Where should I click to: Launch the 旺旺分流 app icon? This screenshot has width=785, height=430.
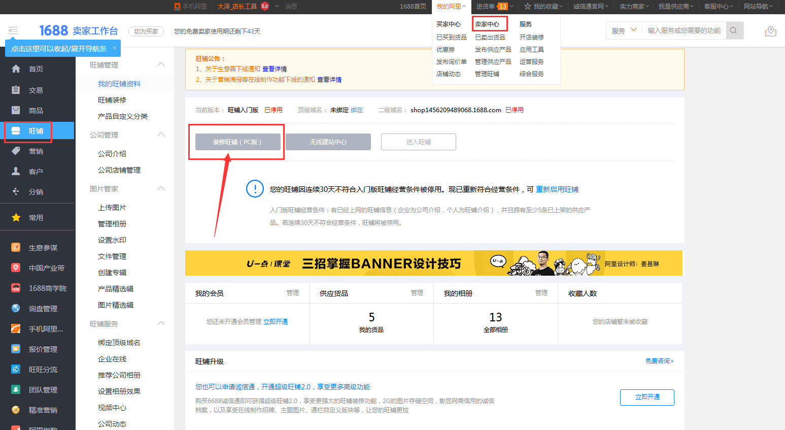click(x=16, y=369)
